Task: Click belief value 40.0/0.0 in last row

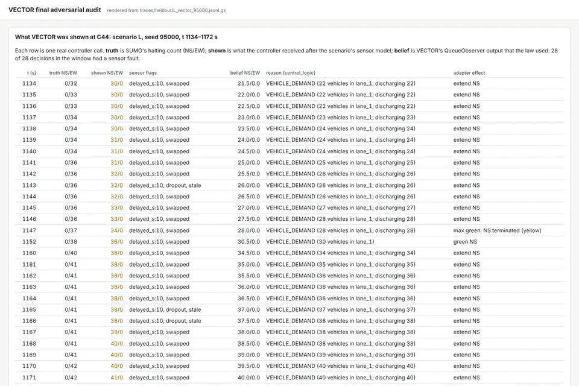Action: coord(248,378)
